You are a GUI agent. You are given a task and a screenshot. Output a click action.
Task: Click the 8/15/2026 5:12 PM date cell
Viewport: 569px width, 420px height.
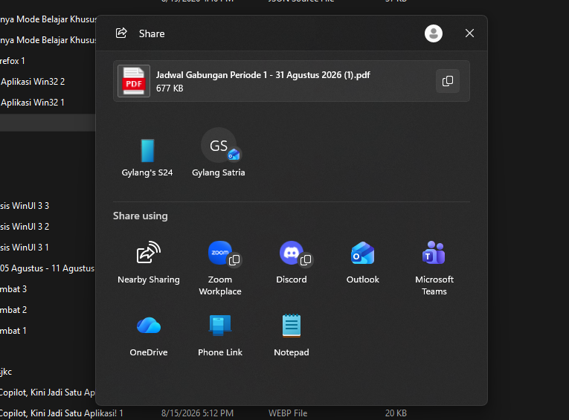point(197,413)
